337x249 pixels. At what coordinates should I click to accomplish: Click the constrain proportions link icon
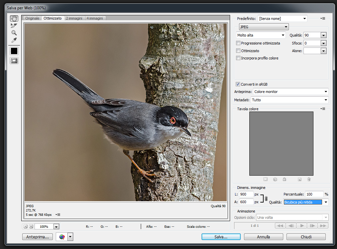pyautogui.click(x=266, y=199)
